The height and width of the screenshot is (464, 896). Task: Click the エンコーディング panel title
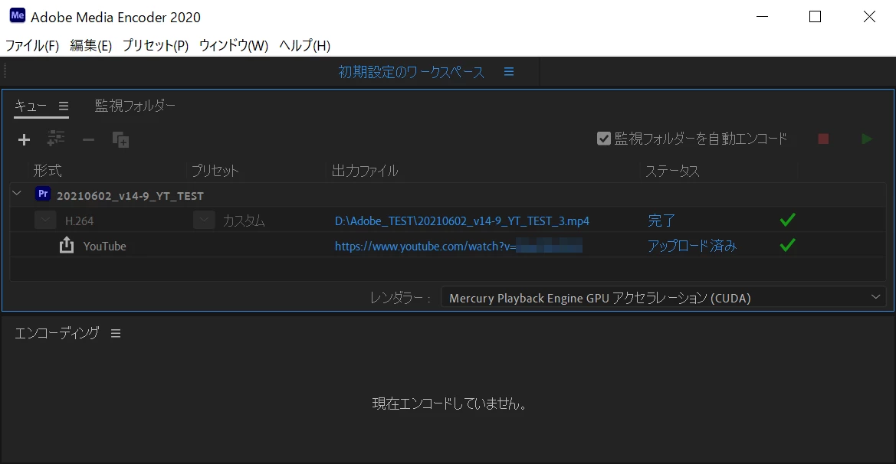pyautogui.click(x=57, y=333)
